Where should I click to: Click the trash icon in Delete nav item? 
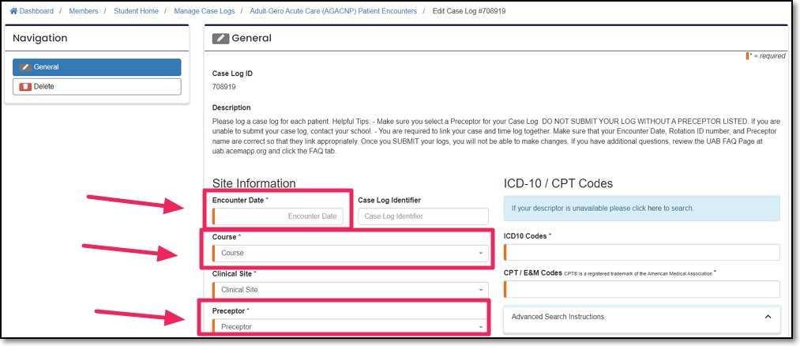point(25,87)
